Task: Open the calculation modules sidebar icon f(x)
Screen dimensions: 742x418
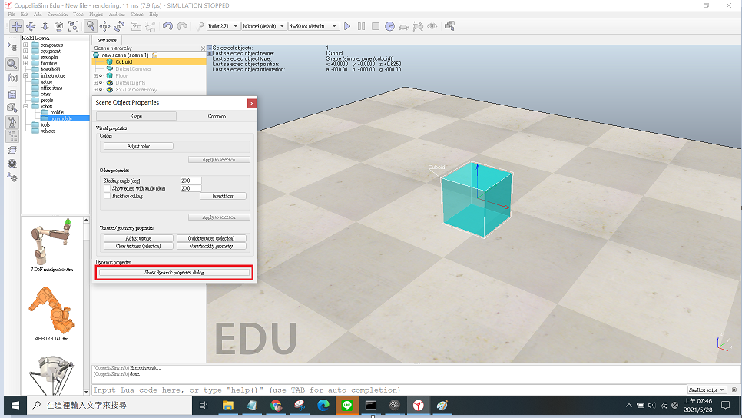Action: (12, 78)
